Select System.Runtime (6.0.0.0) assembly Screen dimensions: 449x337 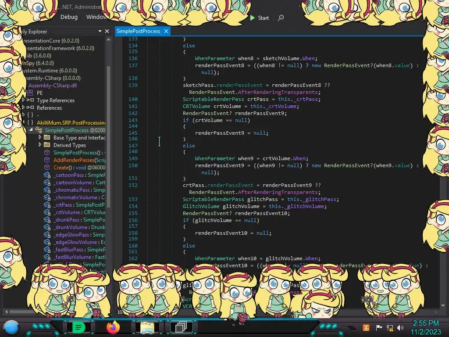50,71
